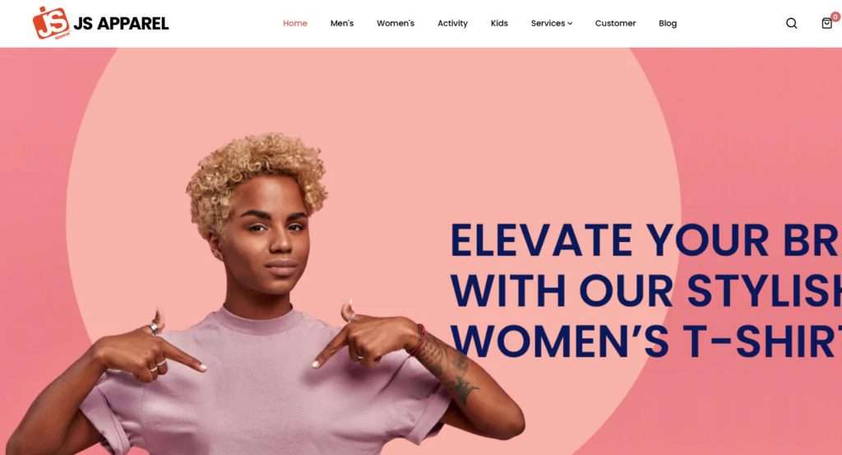Navigate to the Activity page
Image resolution: width=842 pixels, height=455 pixels.
tap(452, 23)
